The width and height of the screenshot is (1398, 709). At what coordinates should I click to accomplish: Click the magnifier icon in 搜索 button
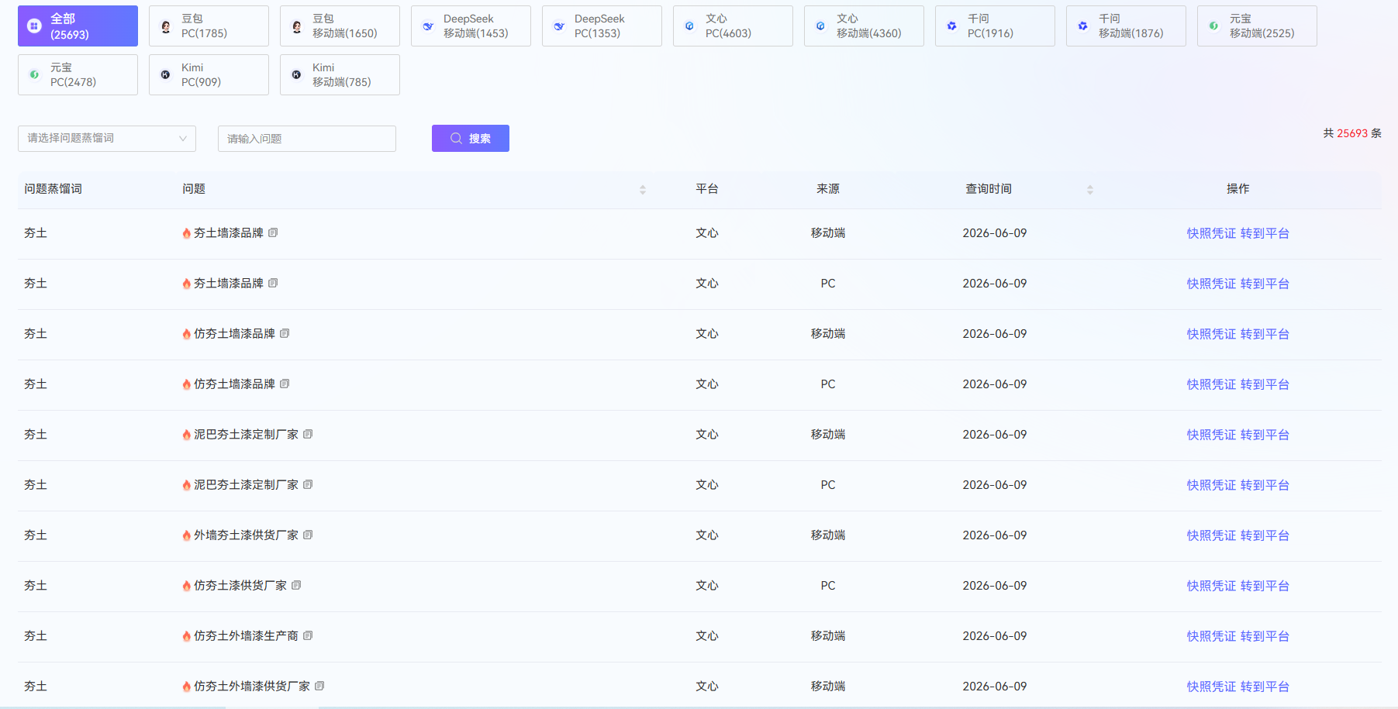tap(456, 138)
